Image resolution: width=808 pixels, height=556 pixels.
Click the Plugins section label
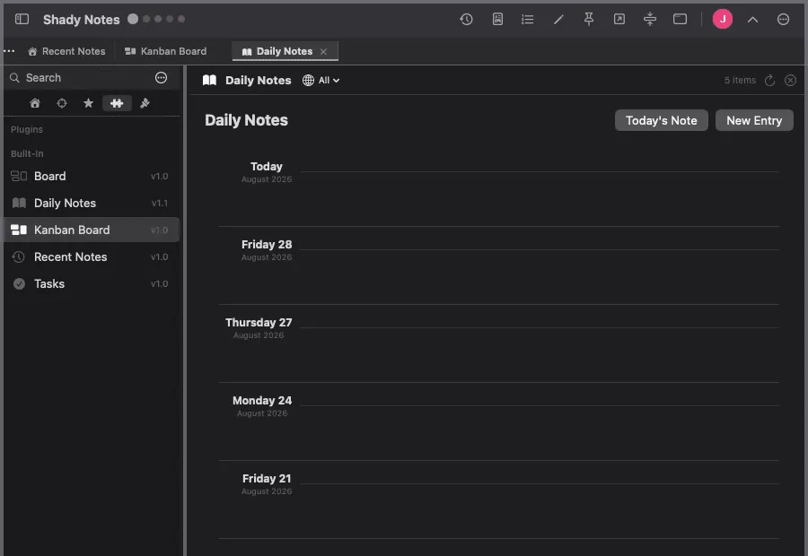pyautogui.click(x=27, y=129)
